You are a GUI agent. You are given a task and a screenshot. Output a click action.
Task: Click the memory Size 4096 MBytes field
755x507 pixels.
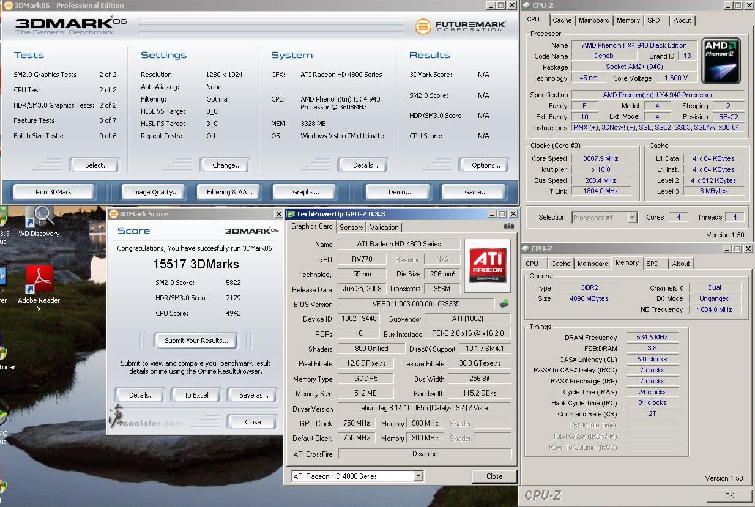coord(589,298)
